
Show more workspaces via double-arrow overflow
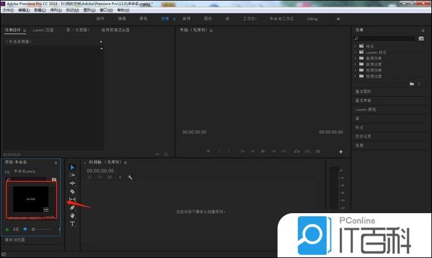pos(338,19)
